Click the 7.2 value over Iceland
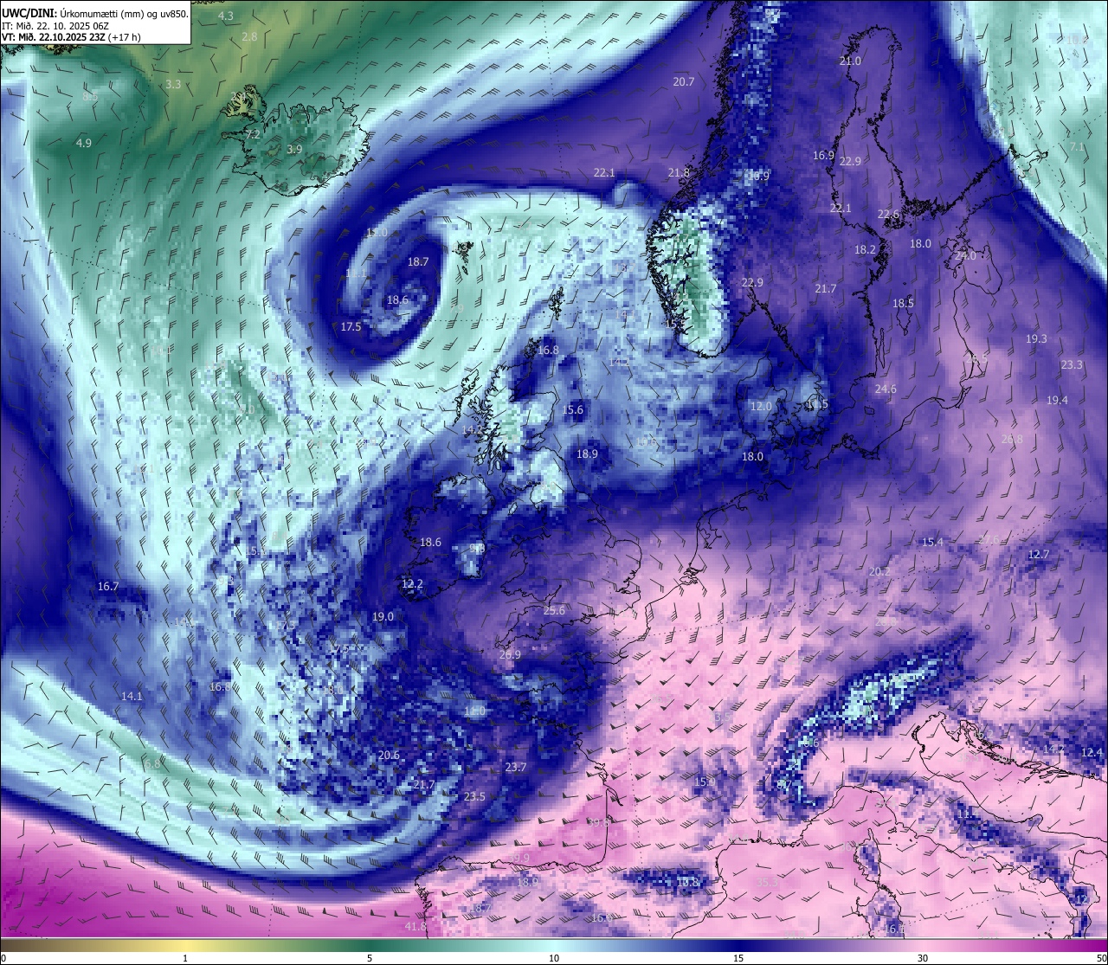The width and height of the screenshot is (1108, 965). (252, 135)
